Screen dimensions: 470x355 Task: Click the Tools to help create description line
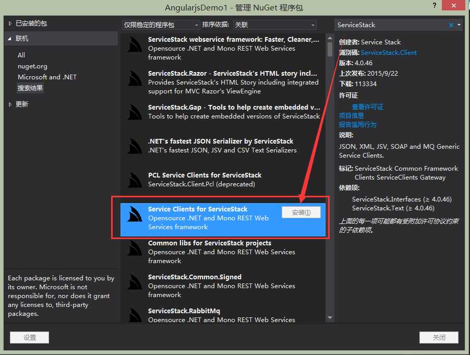[234, 116]
